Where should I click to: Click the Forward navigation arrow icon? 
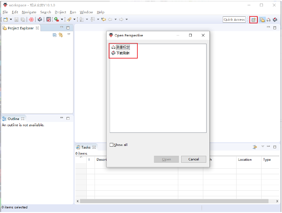121,19
